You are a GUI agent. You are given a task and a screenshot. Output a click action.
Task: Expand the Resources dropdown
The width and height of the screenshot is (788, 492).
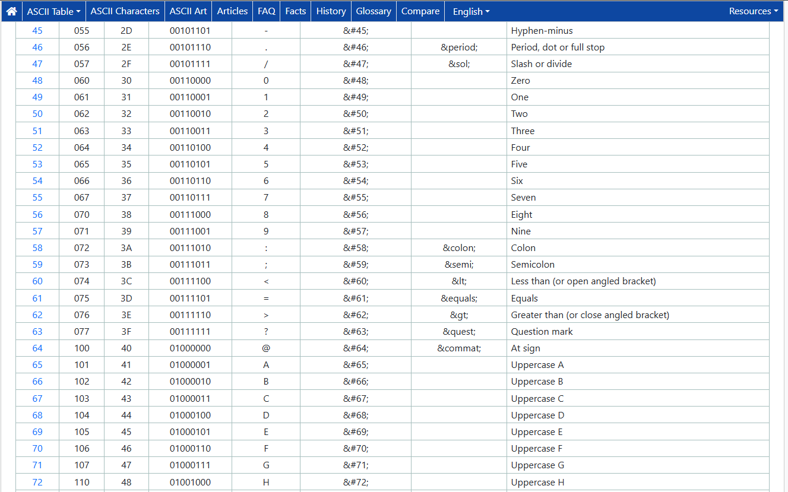(753, 11)
